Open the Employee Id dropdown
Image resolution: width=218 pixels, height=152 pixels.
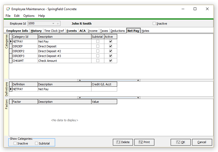point(53,24)
